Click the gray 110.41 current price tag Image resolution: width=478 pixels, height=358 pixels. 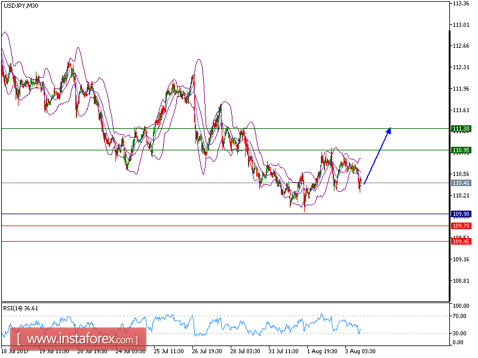[x=460, y=183]
